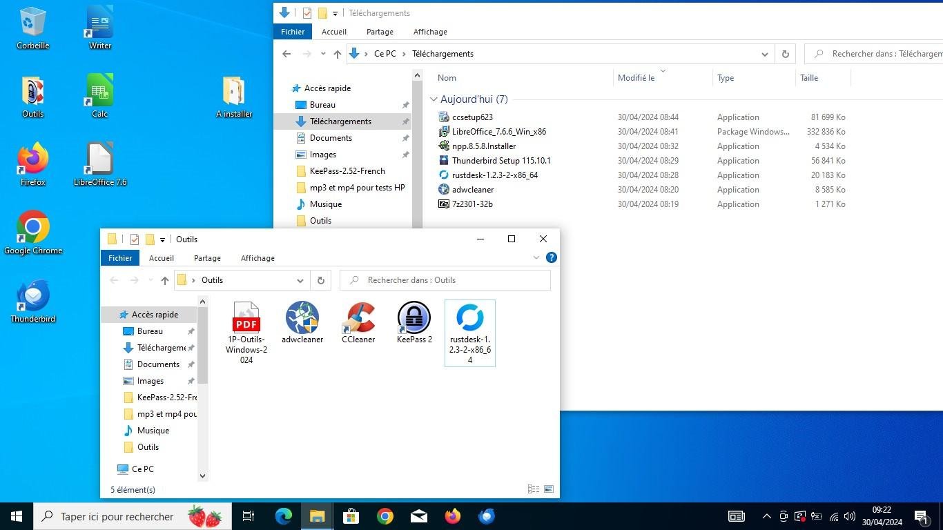Open Fichier tab in Outils window

(120, 258)
